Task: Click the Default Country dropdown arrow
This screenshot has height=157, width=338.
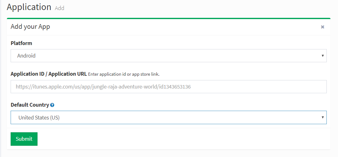Action: pos(322,117)
